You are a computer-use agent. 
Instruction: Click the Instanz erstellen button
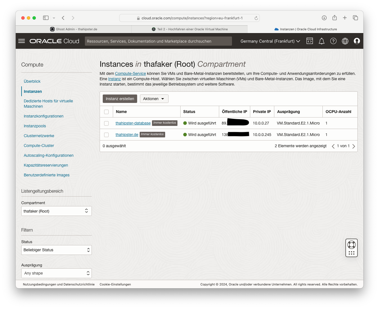[120, 99]
